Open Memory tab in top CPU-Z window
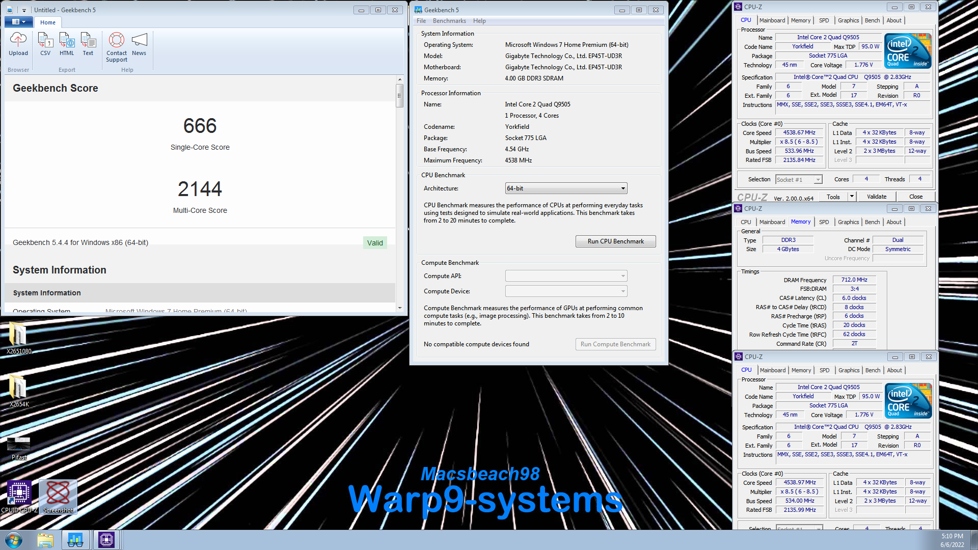This screenshot has width=978, height=550. (x=800, y=20)
